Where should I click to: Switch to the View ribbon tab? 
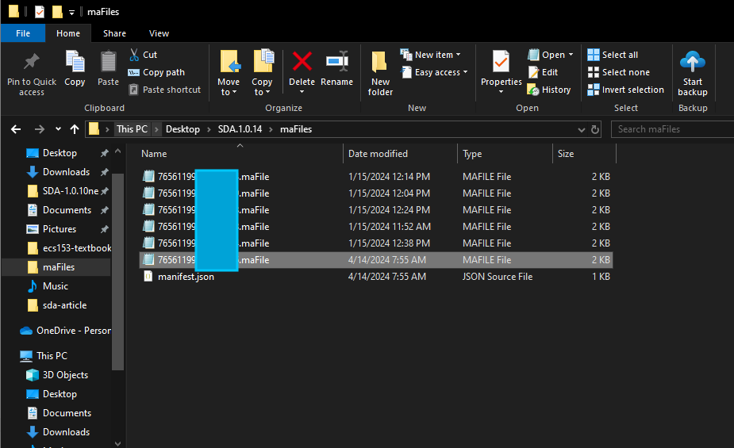click(x=159, y=33)
